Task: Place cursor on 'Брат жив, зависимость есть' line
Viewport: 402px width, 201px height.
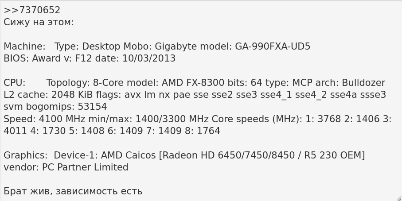Action: click(73, 192)
